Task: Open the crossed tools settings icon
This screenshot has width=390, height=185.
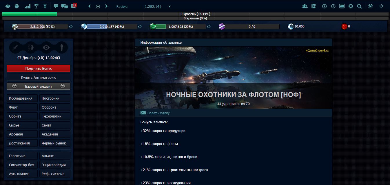Action: pos(370,6)
